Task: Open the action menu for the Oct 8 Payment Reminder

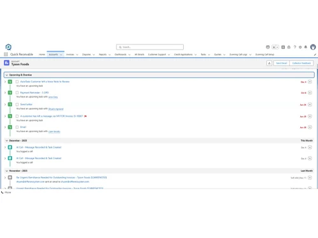Action: click(x=310, y=93)
